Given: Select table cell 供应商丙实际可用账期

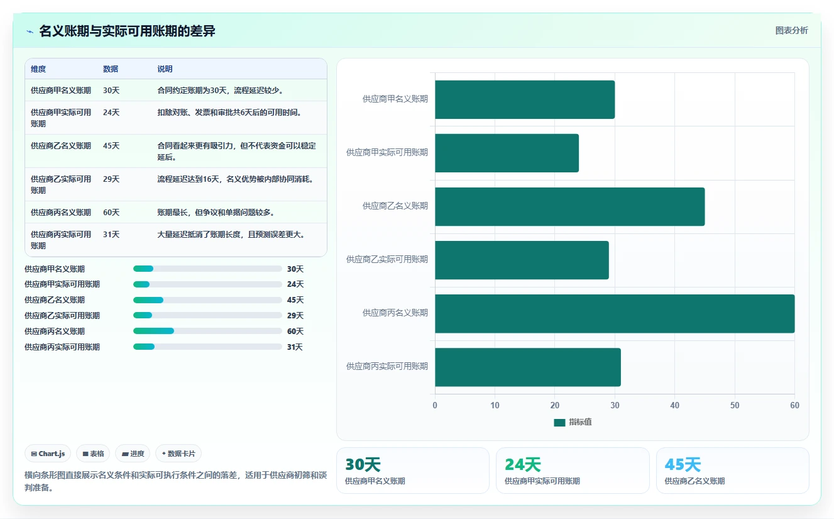Looking at the screenshot, I should click(61, 240).
